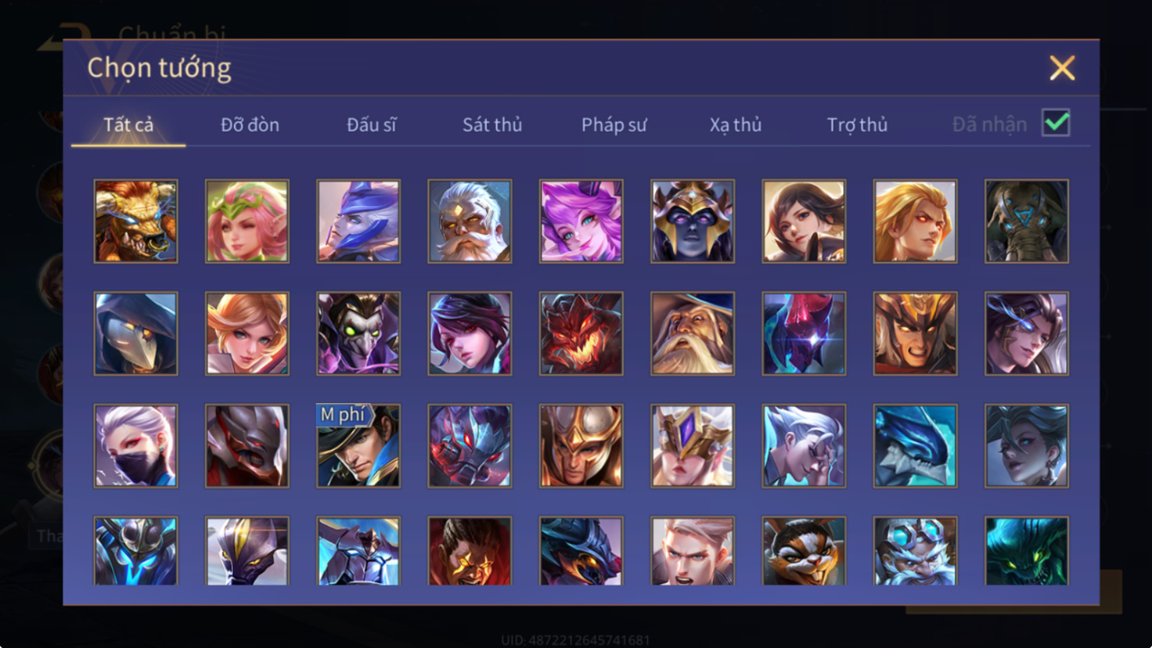
Task: Go back to the 'Tất cả' tab
Action: pyautogui.click(x=129, y=125)
